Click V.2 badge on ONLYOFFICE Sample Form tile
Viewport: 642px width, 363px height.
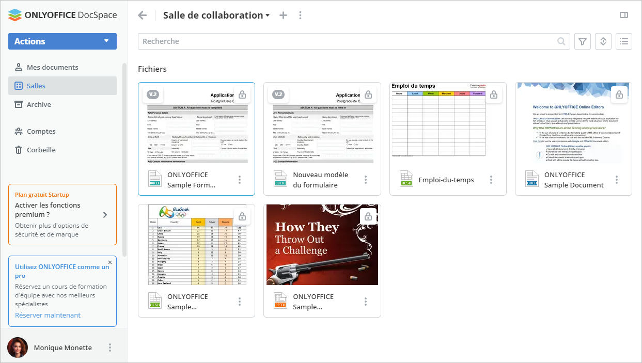152,94
